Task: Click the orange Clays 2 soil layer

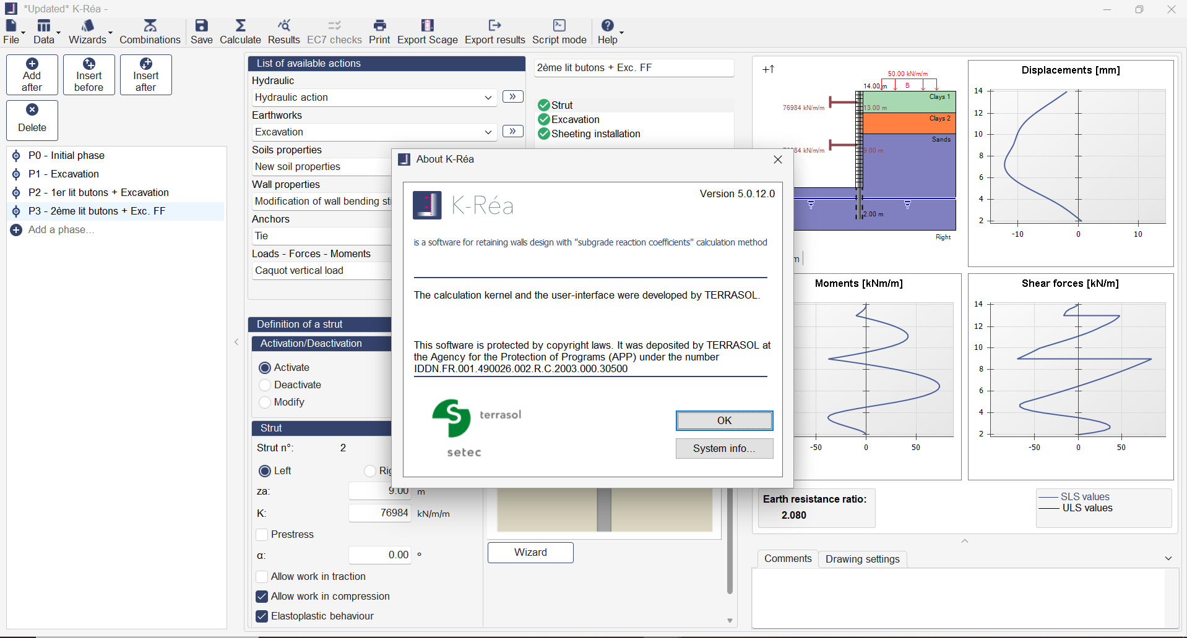Action: pos(909,124)
